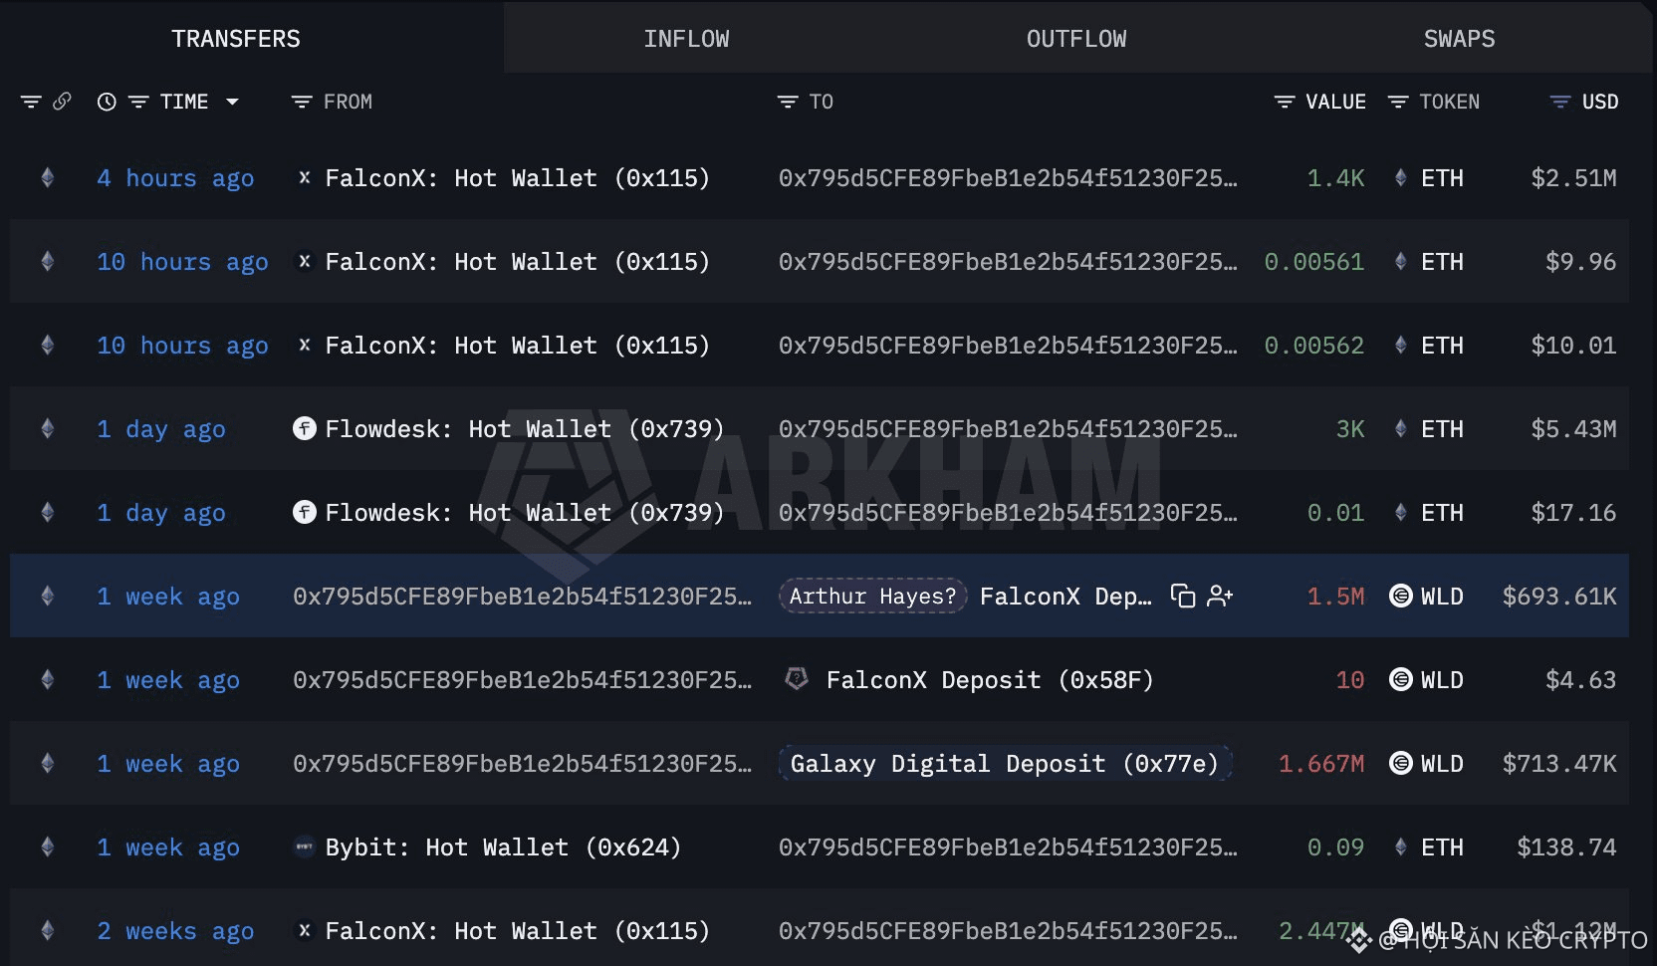Image resolution: width=1657 pixels, height=966 pixels.
Task: Click the 1.5M value cell
Action: coord(1335,597)
